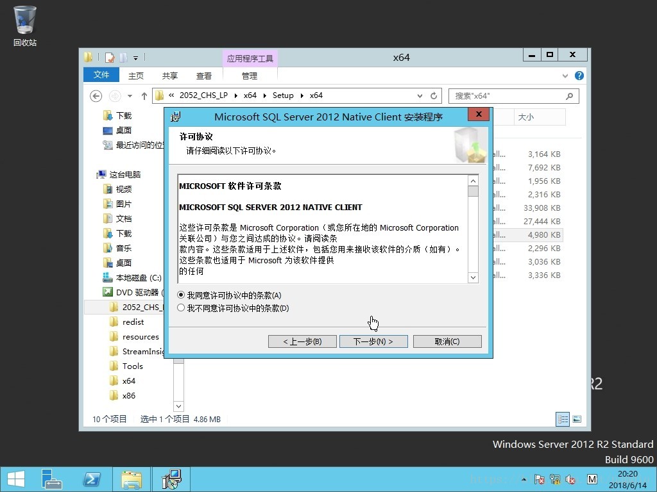Refresh the Explorer address bar
The image size is (657, 492).
point(434,96)
